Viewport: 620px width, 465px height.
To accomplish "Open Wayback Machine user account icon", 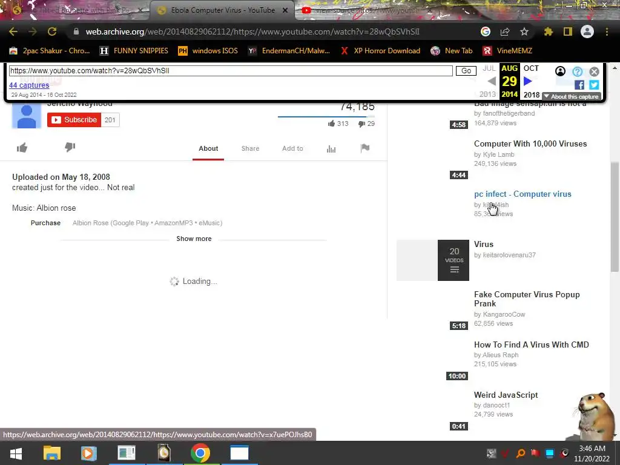I will (x=560, y=71).
